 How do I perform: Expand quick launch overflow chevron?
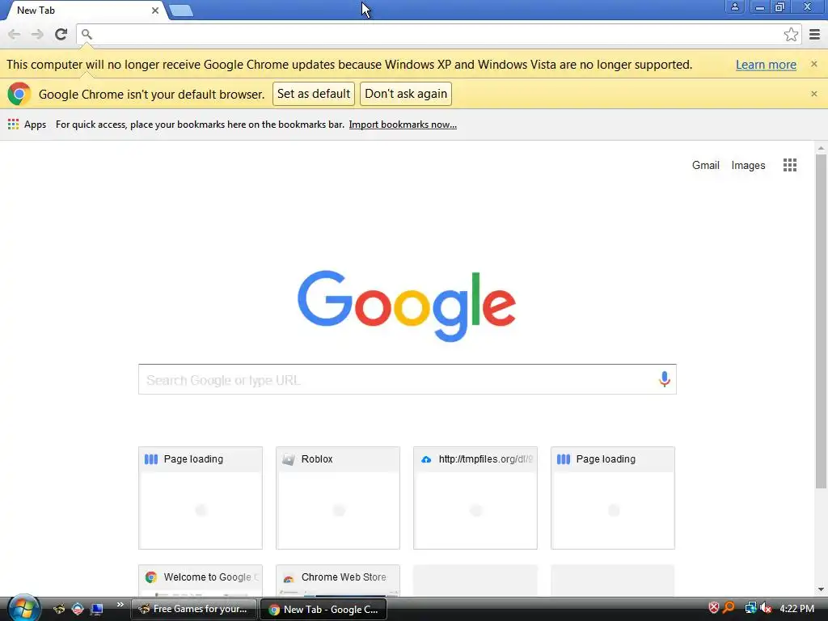120,605
